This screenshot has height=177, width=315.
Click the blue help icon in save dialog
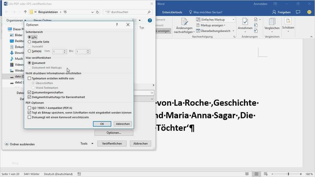150,20
